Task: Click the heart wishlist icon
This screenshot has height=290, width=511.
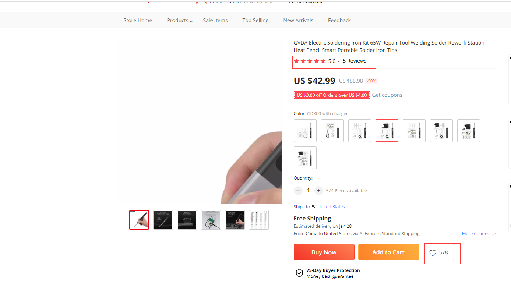Action: tap(433, 253)
